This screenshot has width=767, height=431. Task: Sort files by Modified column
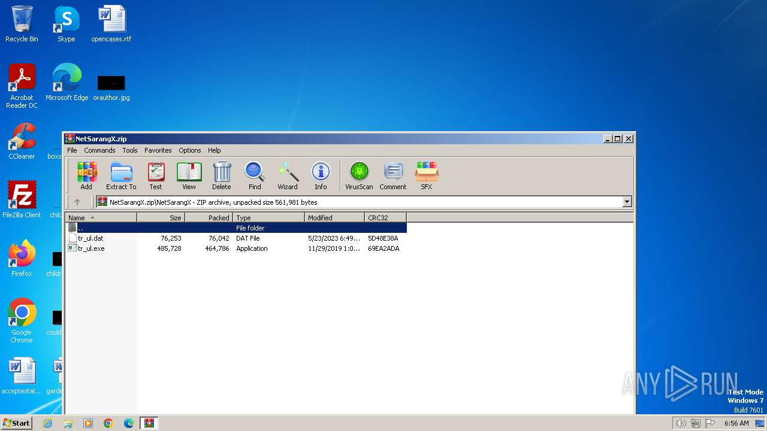pos(335,218)
